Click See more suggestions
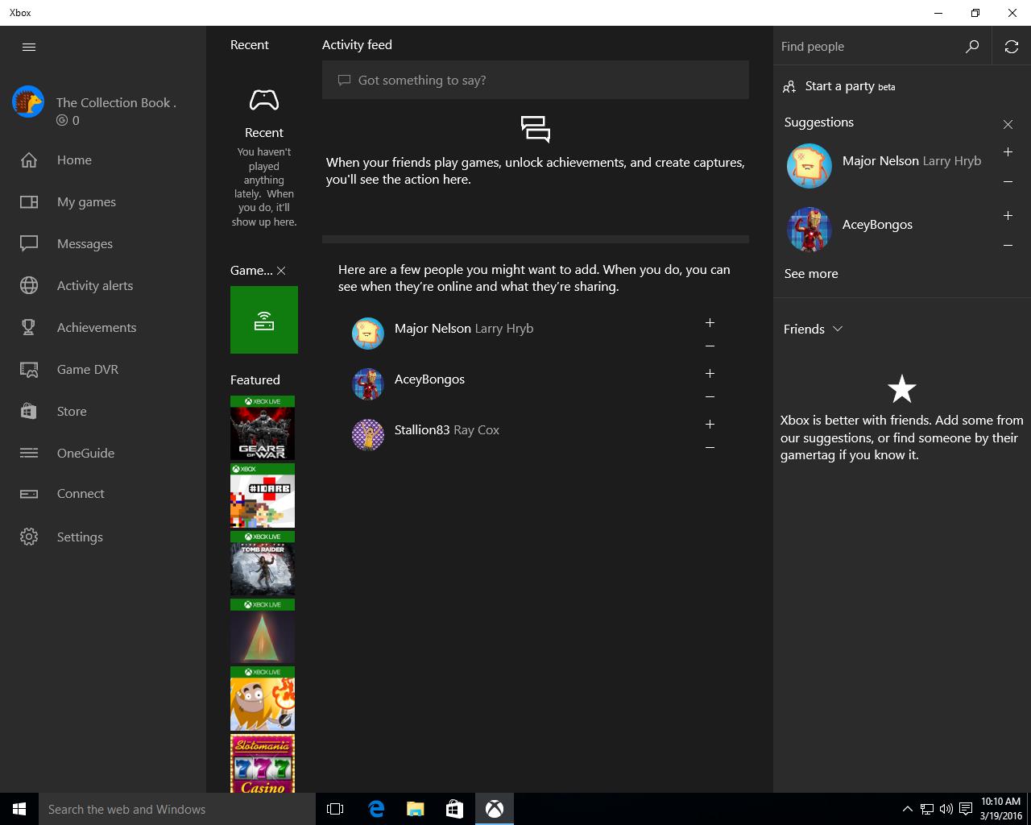 point(811,274)
